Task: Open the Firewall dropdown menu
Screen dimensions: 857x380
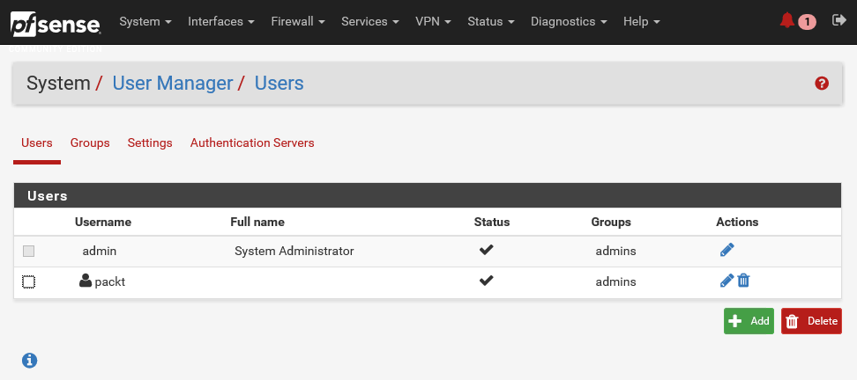Action: [x=297, y=21]
